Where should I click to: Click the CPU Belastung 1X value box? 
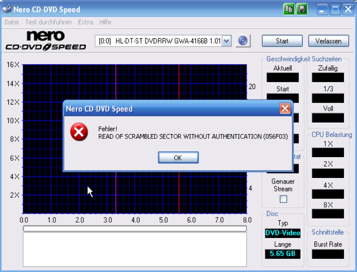tap(328, 152)
